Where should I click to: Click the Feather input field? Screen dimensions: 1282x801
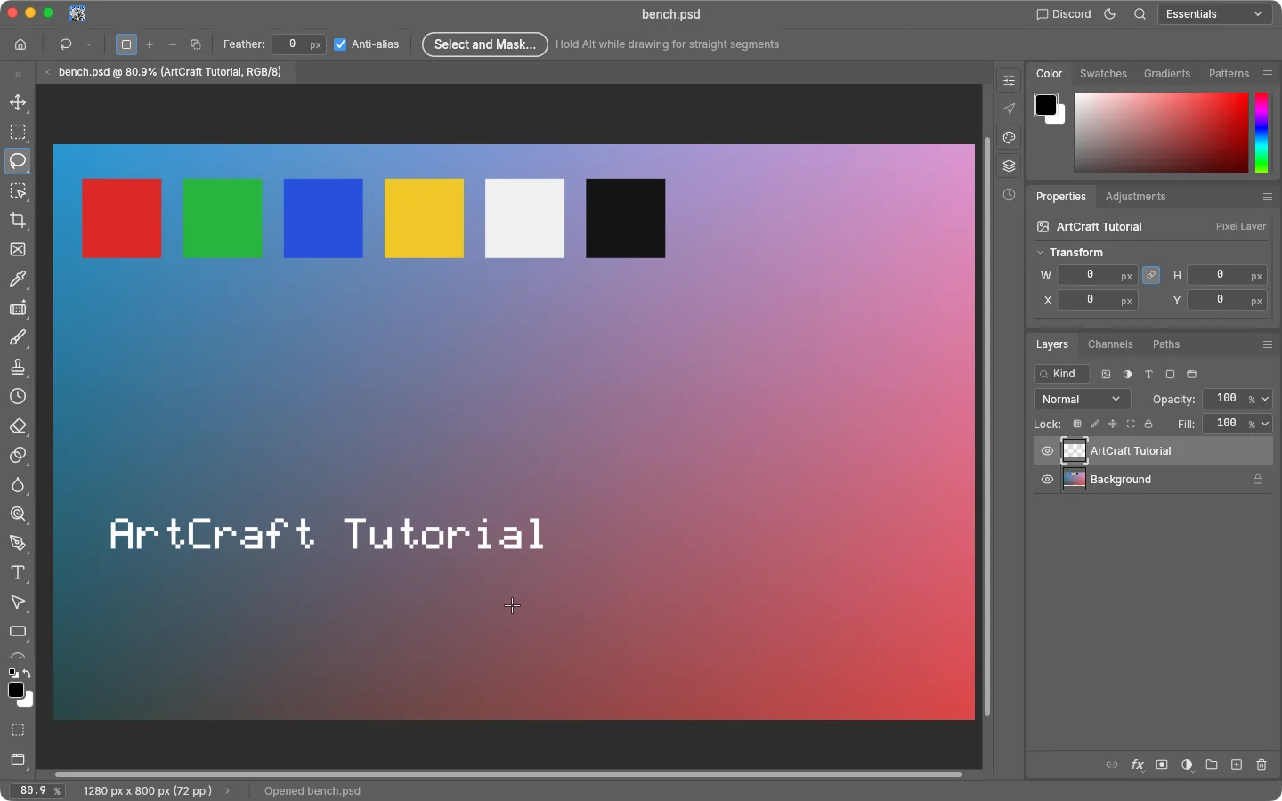pyautogui.click(x=299, y=44)
